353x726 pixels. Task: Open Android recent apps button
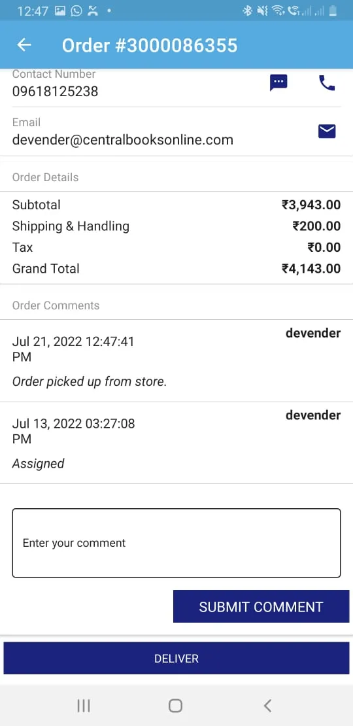click(x=84, y=706)
